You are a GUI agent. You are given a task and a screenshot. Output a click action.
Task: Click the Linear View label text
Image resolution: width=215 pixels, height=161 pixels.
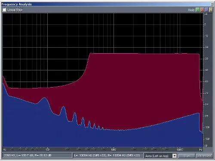[15, 10]
